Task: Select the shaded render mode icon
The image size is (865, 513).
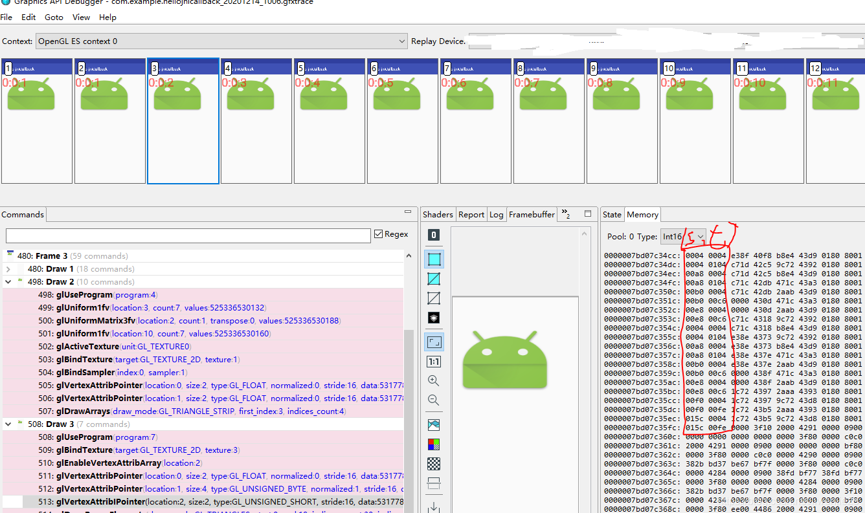Action: pyautogui.click(x=434, y=259)
